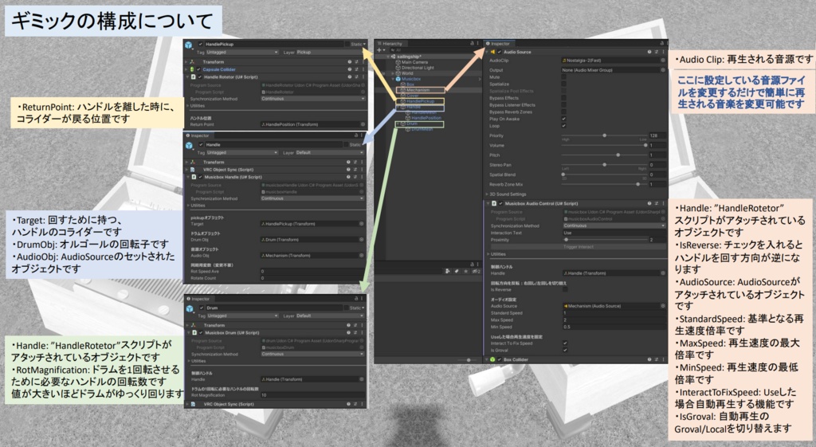Adjust the Volume slider in Audio Source
Screen dimensions: 816x447
click(604, 145)
